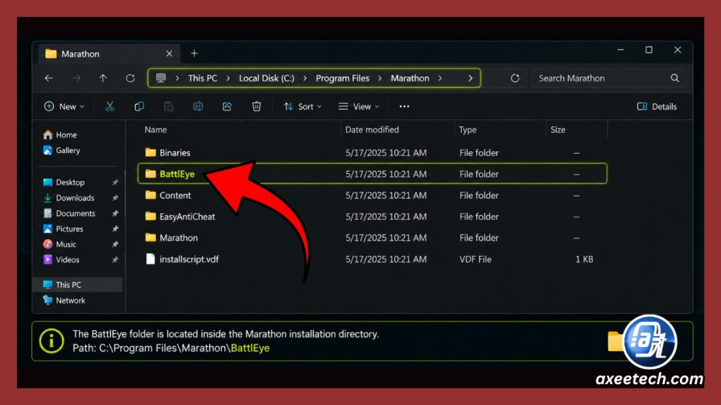Click Program Files breadcrumb
The height and width of the screenshot is (405, 721).
[x=342, y=78]
